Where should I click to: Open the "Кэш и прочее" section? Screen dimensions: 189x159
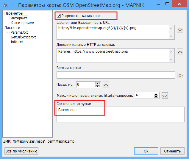22,23
